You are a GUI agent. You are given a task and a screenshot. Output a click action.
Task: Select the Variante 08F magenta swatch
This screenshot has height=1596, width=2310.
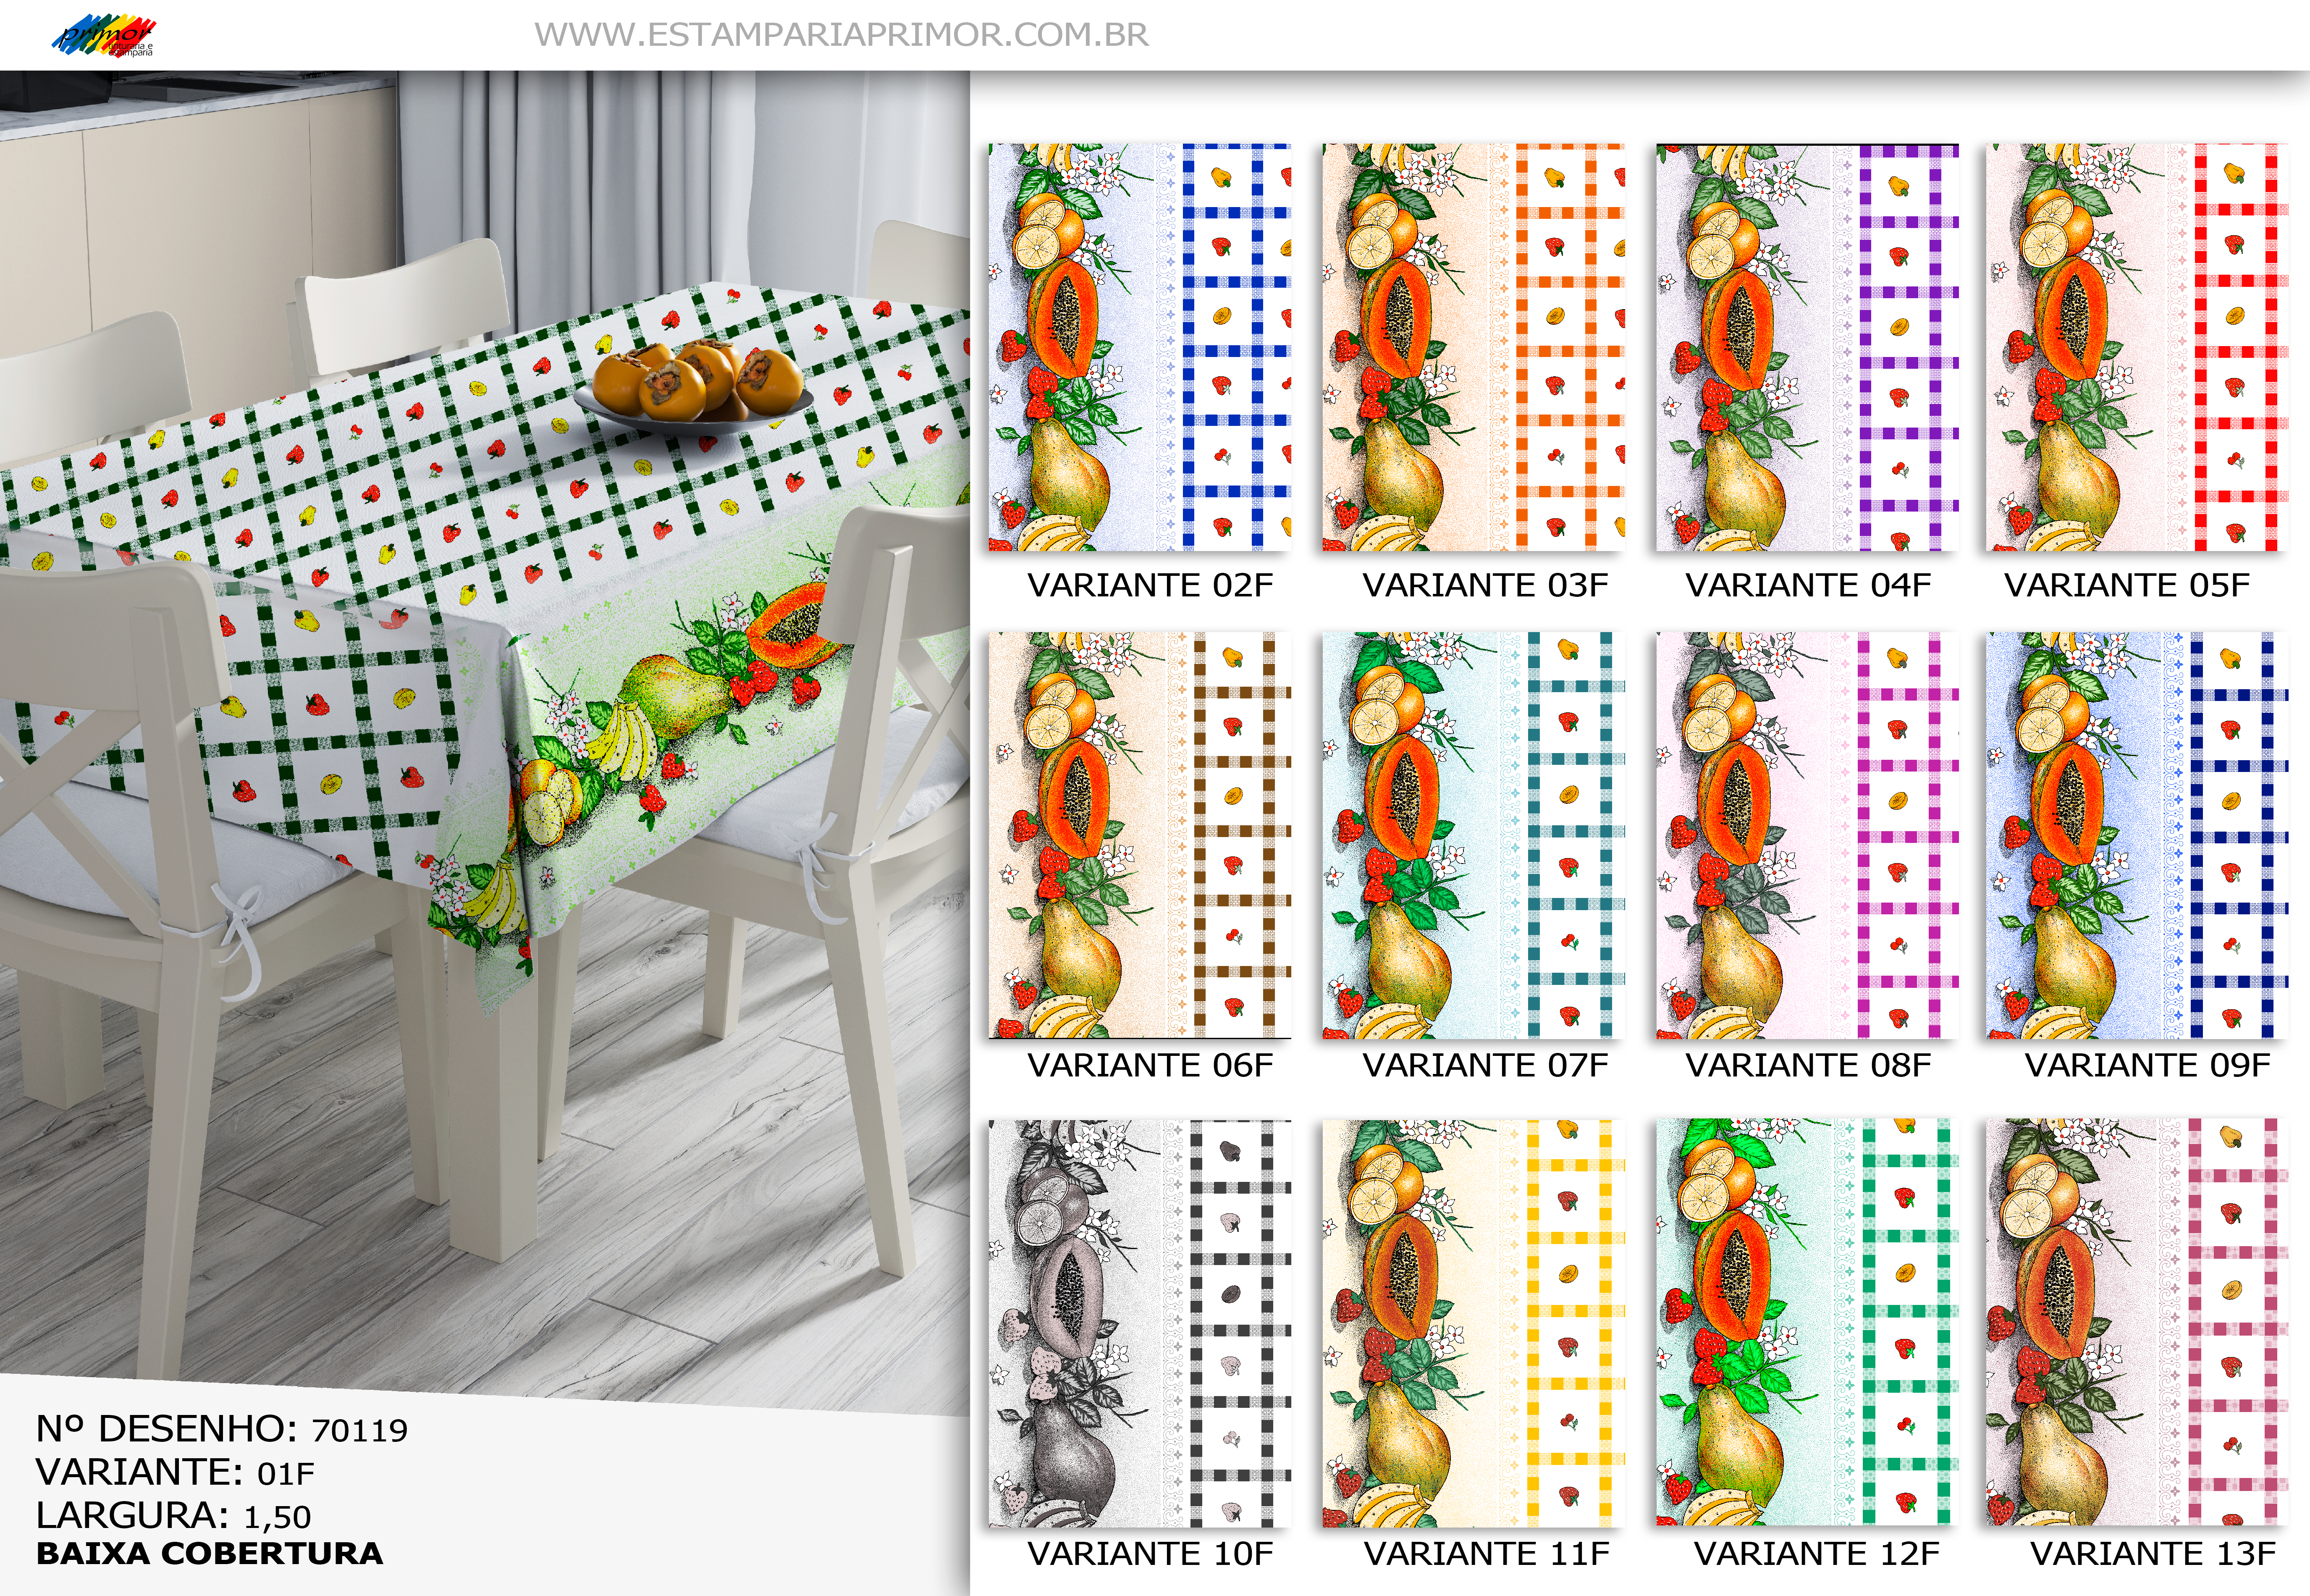pyautogui.click(x=1807, y=835)
